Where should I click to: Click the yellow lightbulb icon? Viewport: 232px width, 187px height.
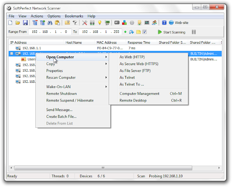[100, 23]
